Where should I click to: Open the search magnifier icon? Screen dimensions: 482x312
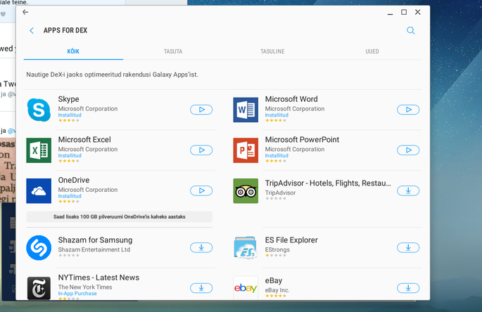[411, 30]
